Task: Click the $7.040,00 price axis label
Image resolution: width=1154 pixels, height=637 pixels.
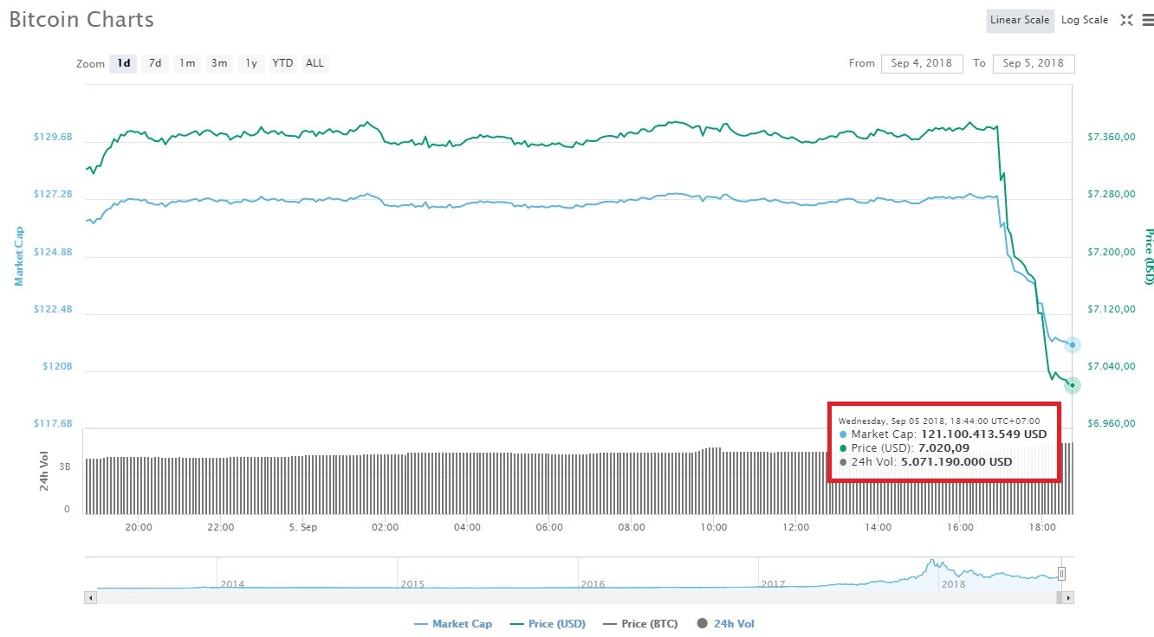Action: 1112,367
